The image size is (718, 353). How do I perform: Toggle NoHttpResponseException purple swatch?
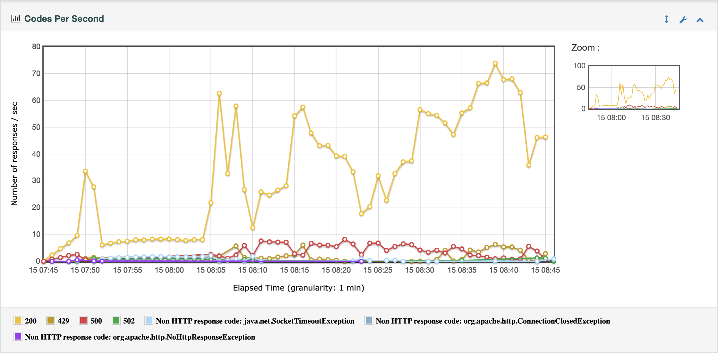click(18, 336)
